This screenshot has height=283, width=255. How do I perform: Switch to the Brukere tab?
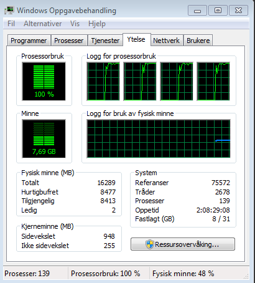click(x=198, y=41)
